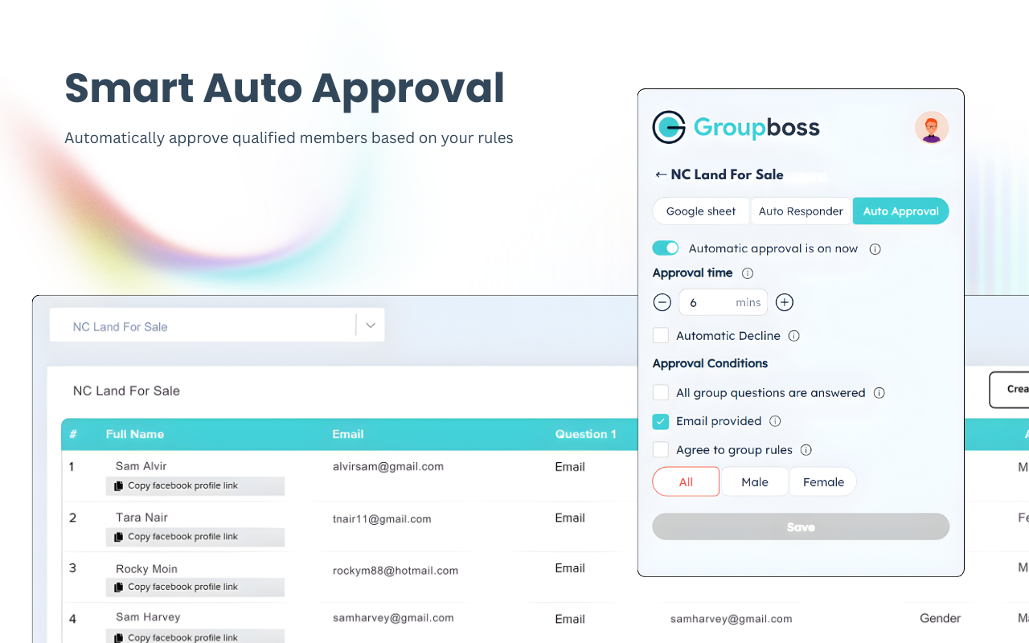Select email alvirsam@gmail.com

(x=388, y=466)
